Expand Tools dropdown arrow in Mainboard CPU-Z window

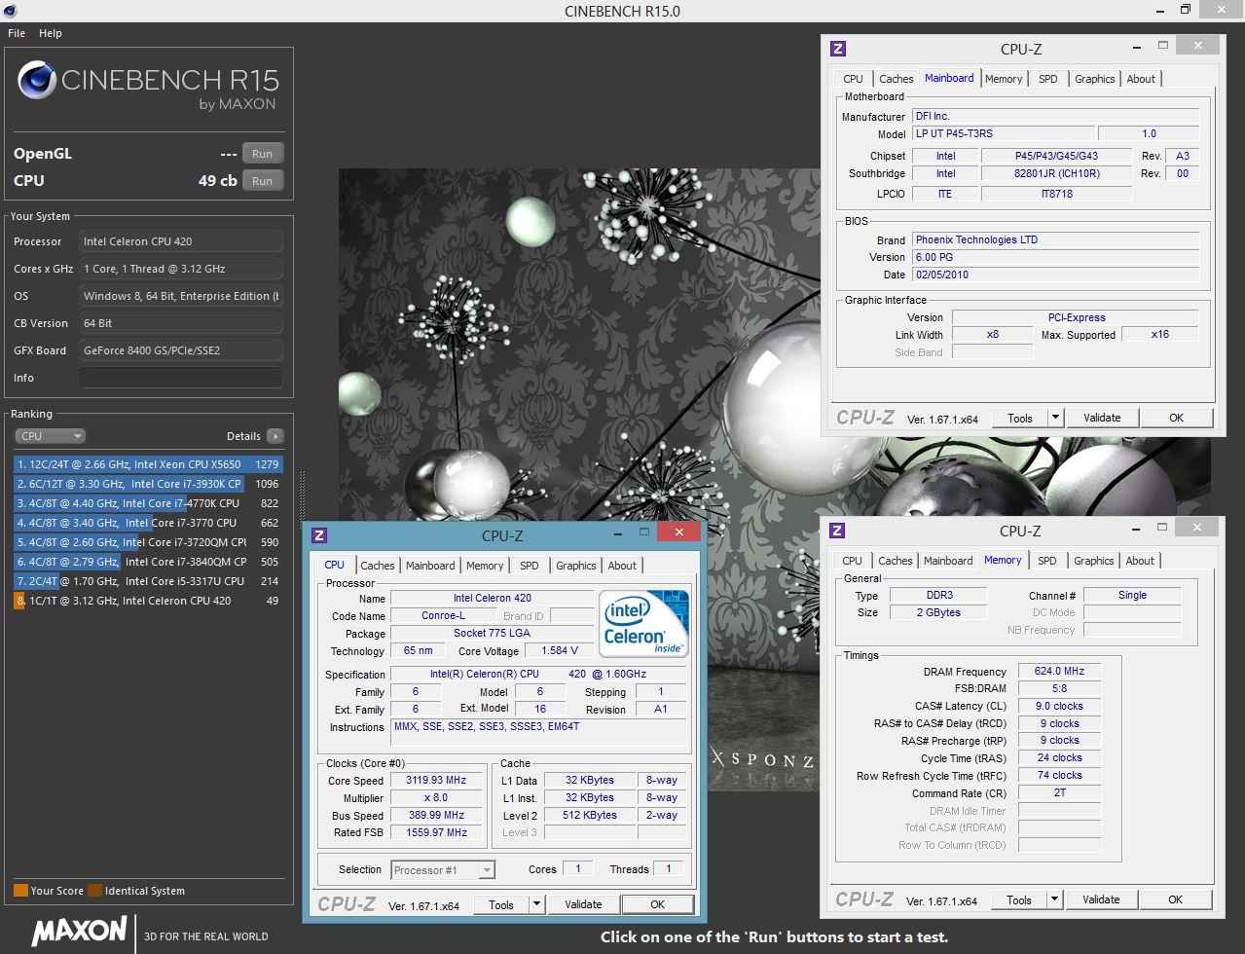pos(1055,418)
